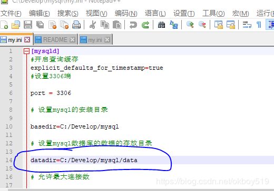Select the active my.ini tab
The image size is (274, 191).
[15, 40]
